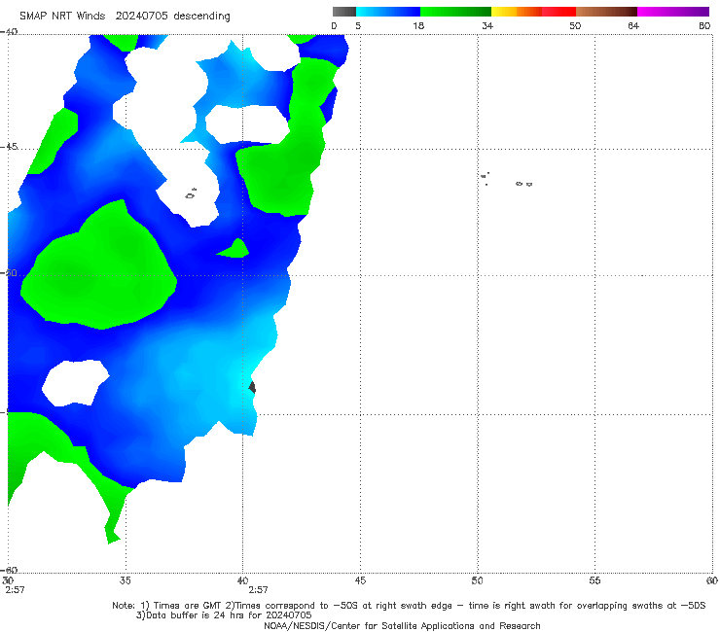This screenshot has height=632, width=720.
Task: Click the colorbar label '64'
Action: coord(633,25)
